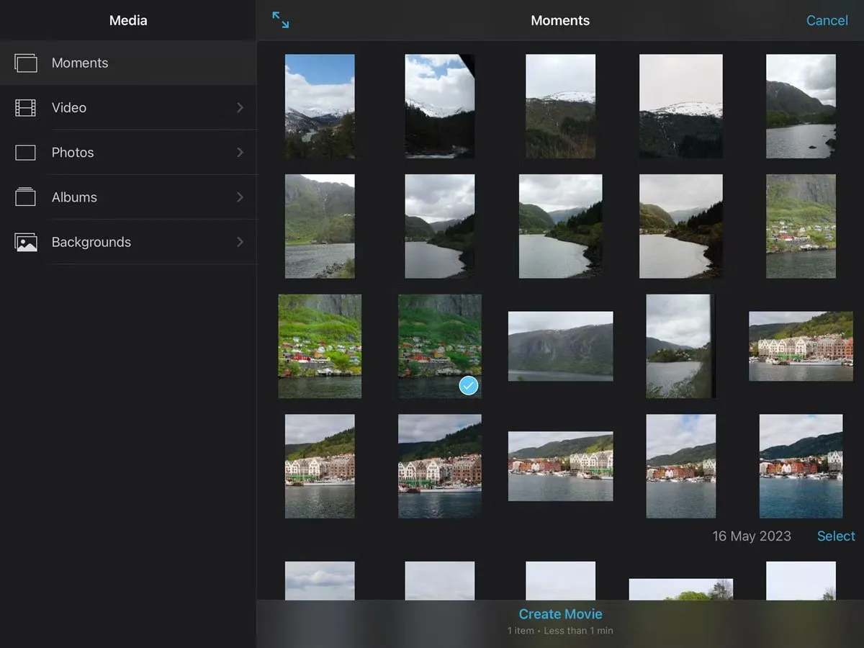Expand the Albums category chevron

click(x=240, y=197)
